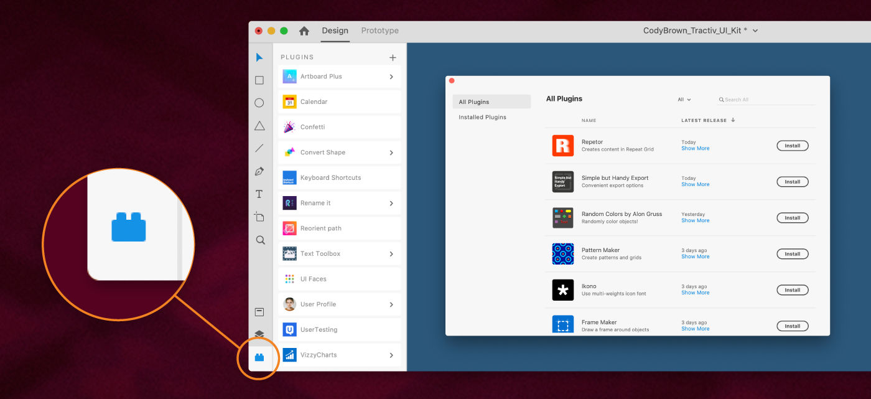Select the Ellipse tool
The image size is (871, 399).
point(259,103)
